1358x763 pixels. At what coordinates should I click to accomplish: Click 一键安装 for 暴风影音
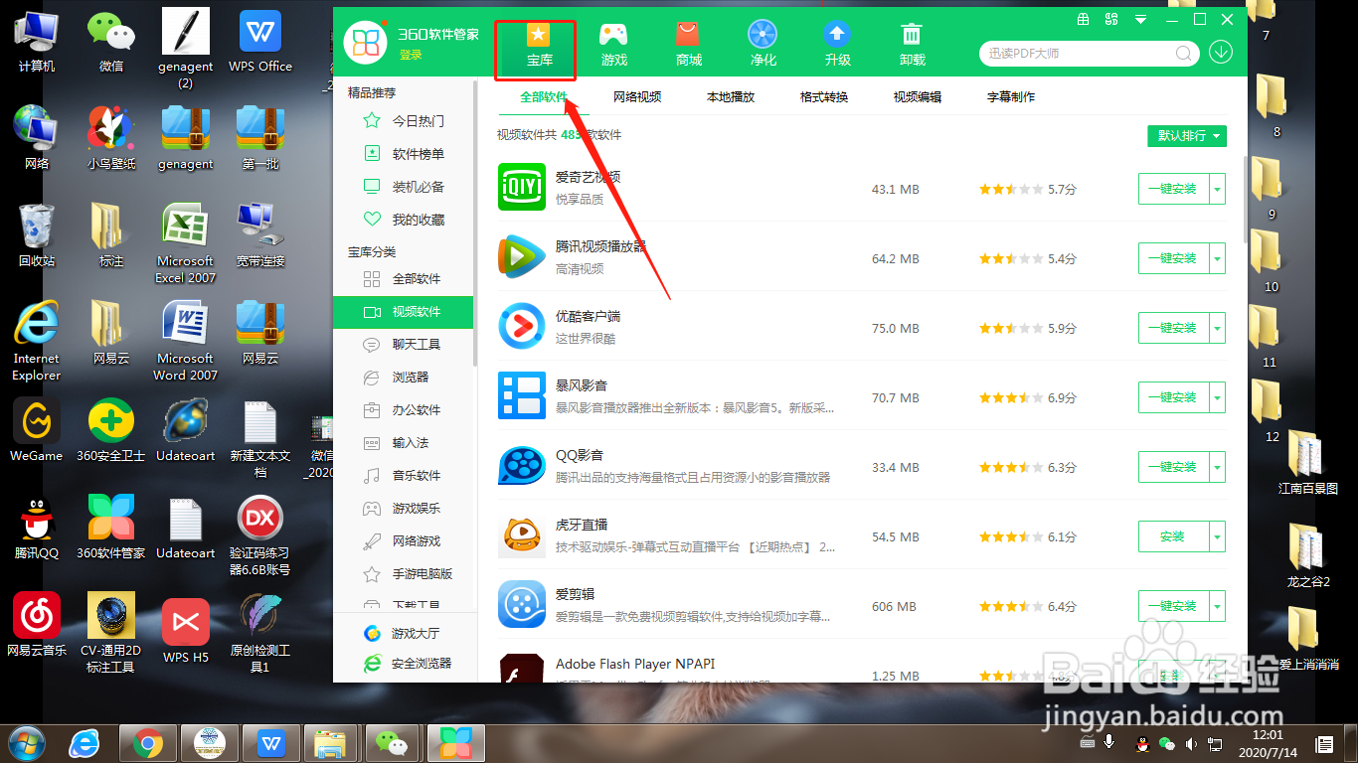(1174, 396)
